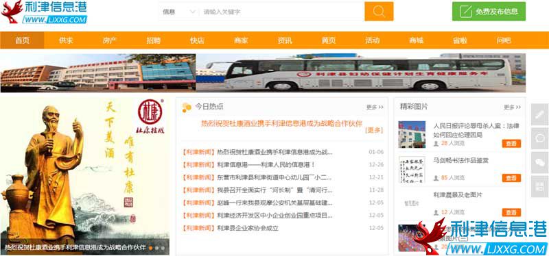Select the third carousel indicator dot
Screen dimensions: 549x256
[163, 248]
